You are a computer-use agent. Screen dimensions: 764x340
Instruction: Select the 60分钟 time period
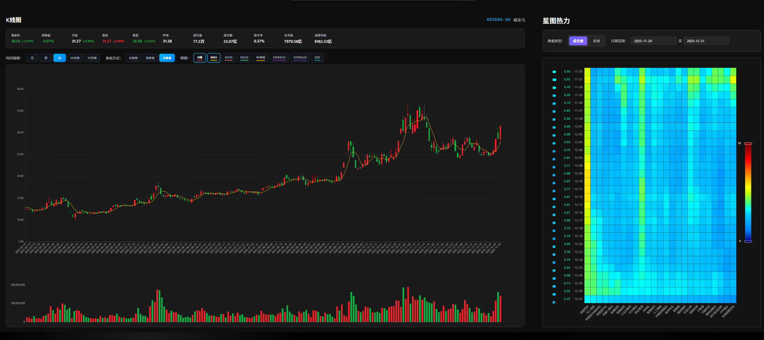click(75, 58)
